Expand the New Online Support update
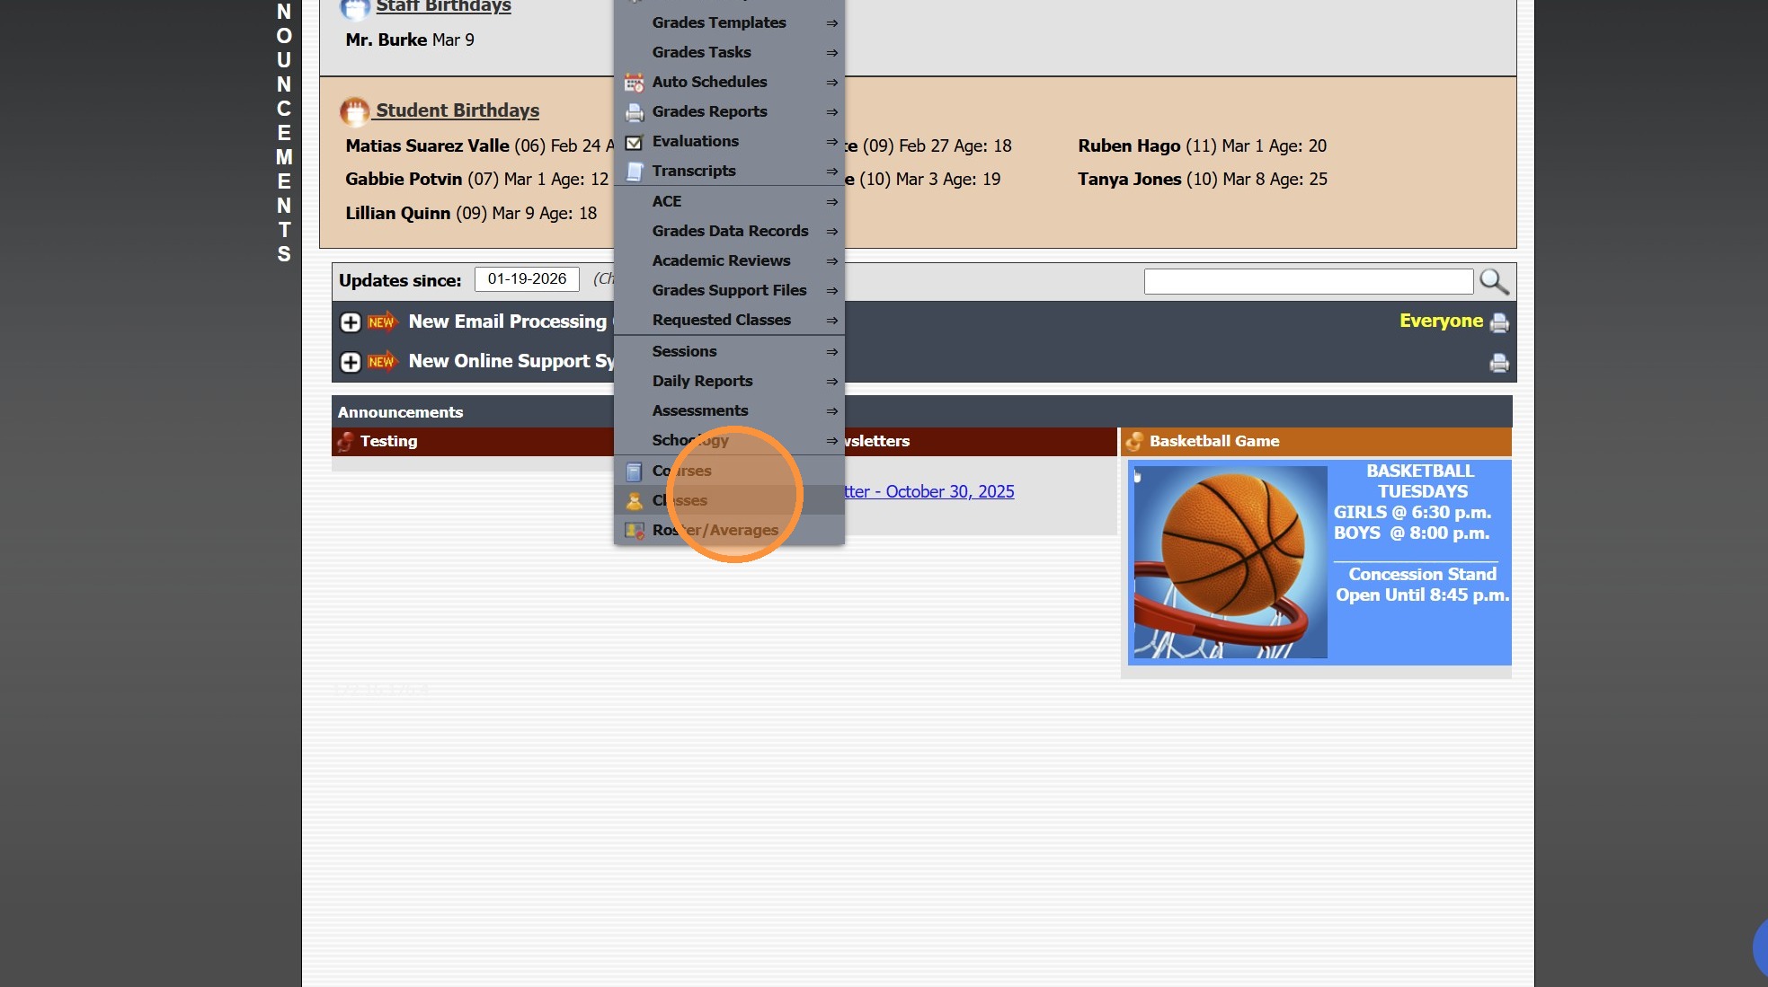1768x987 pixels. coord(351,362)
